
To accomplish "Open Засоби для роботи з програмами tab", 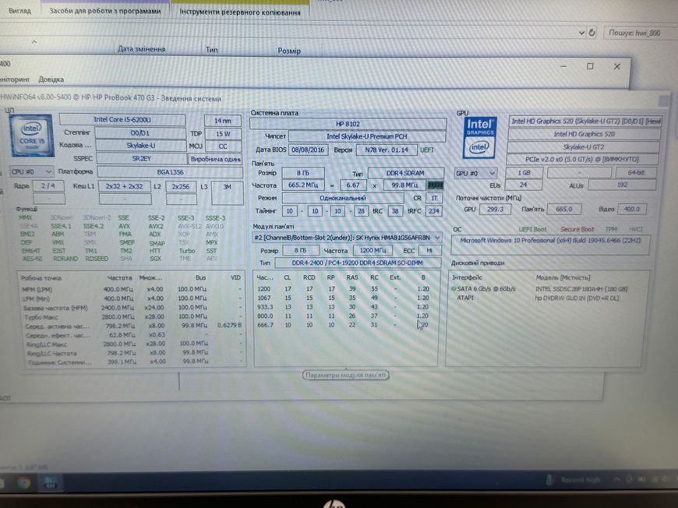I will click(104, 11).
